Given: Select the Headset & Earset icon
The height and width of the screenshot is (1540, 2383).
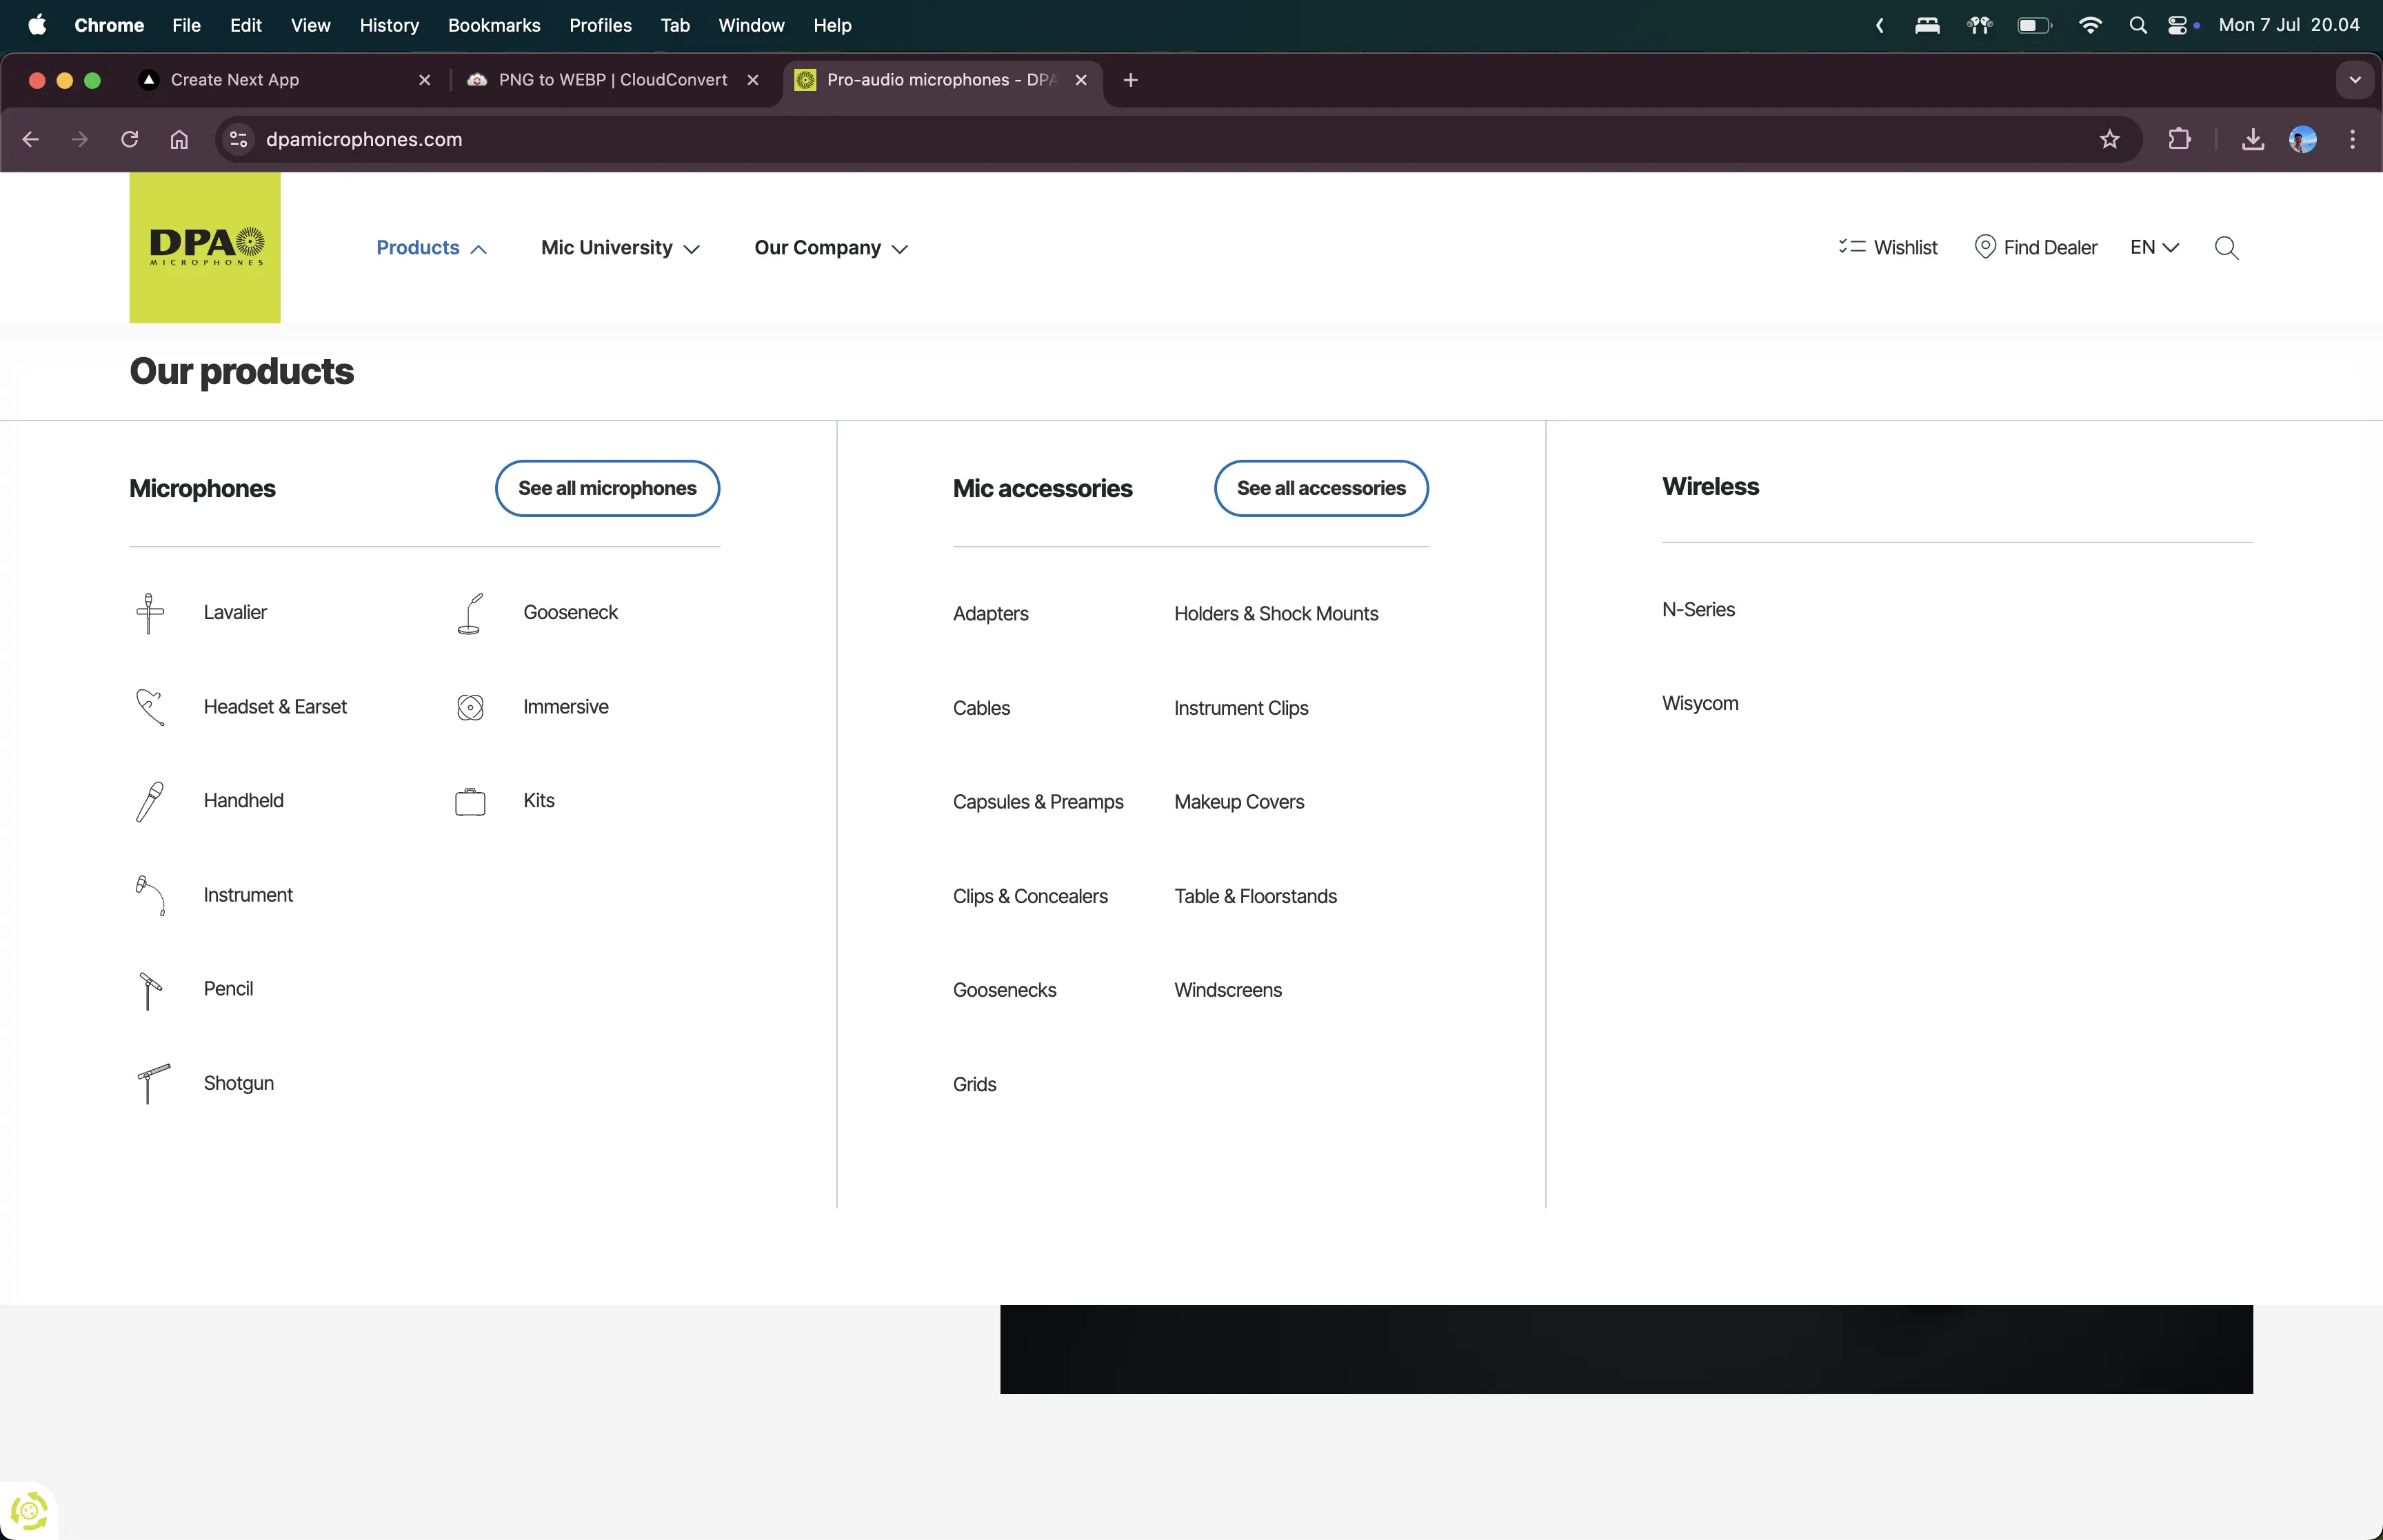Looking at the screenshot, I should pyautogui.click(x=149, y=707).
